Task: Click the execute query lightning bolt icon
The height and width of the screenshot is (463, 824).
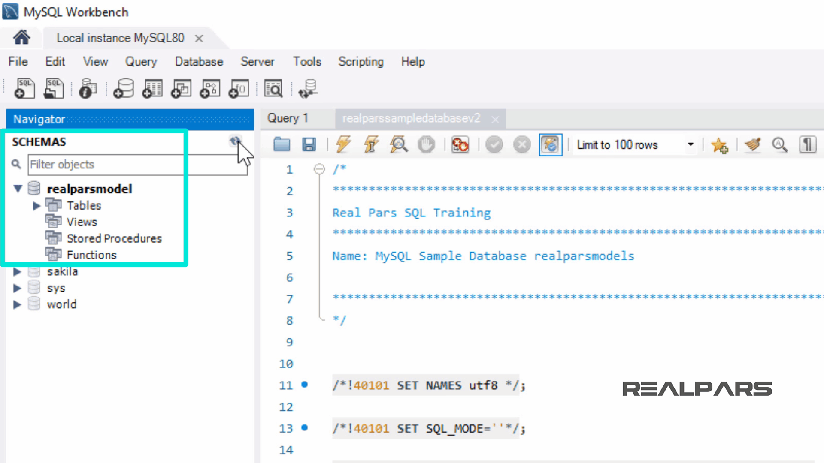Action: [343, 145]
